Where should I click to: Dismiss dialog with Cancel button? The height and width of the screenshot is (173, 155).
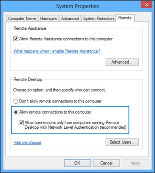click(106, 163)
